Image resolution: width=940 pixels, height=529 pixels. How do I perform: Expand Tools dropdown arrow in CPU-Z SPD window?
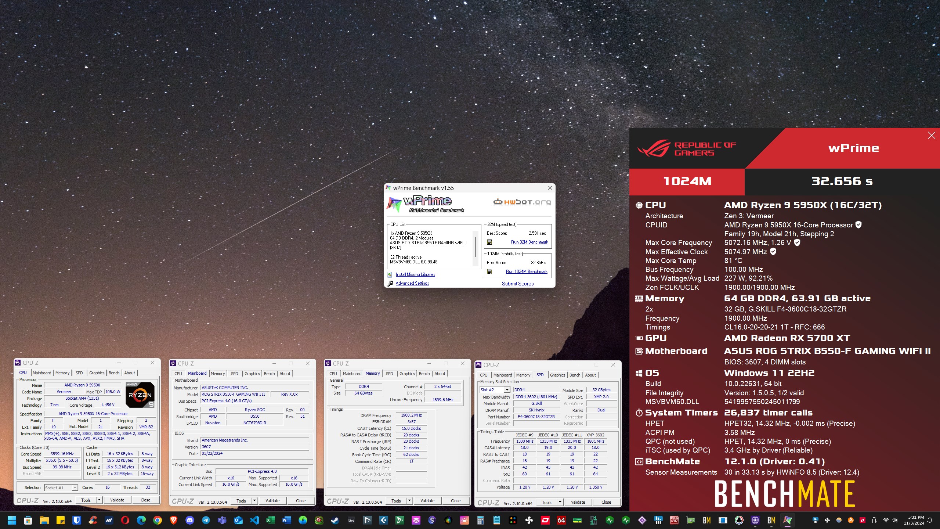pyautogui.click(x=560, y=502)
